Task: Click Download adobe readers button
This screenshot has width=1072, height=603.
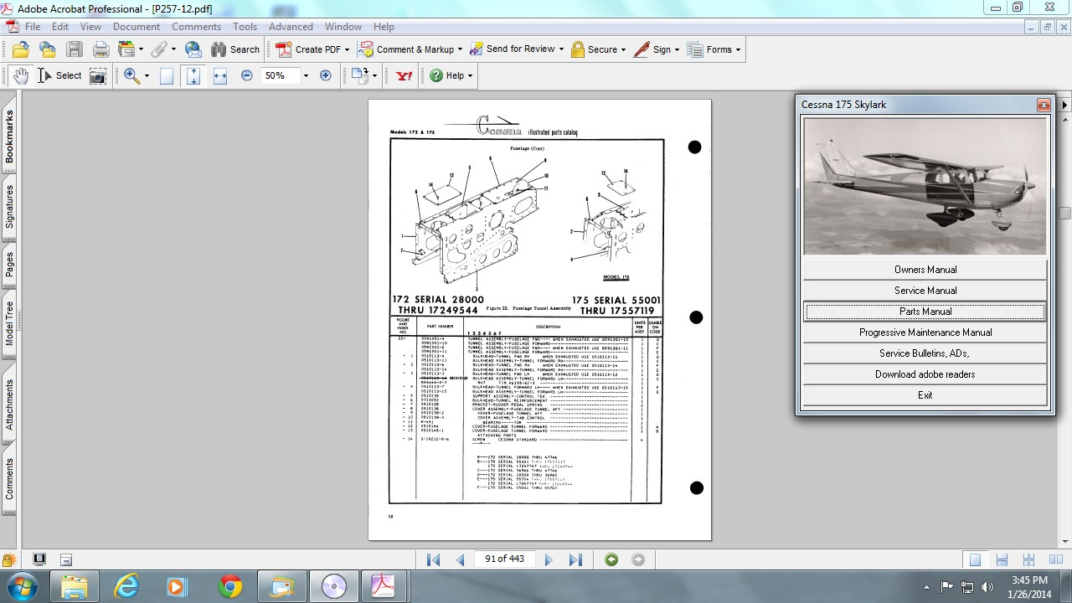Action: (x=925, y=374)
